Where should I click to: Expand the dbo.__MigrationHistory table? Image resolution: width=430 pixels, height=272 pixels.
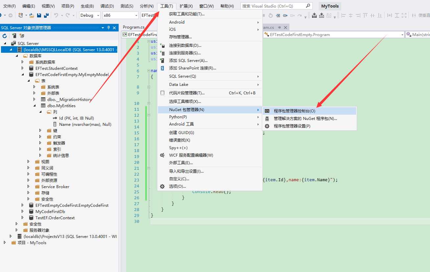[x=34, y=99]
